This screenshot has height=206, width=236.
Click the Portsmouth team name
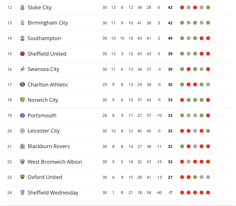click(x=42, y=116)
